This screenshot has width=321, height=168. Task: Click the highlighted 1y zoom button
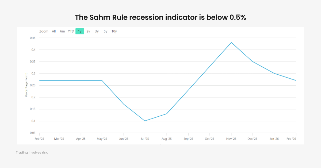pyautogui.click(x=80, y=31)
